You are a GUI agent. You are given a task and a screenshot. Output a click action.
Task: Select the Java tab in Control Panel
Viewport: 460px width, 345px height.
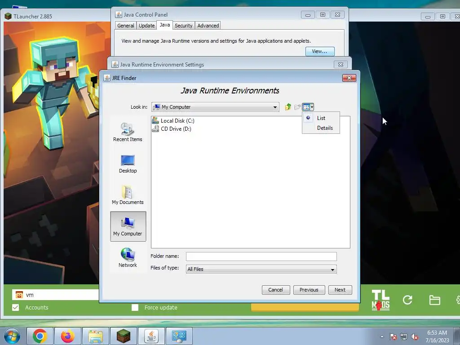[164, 25]
